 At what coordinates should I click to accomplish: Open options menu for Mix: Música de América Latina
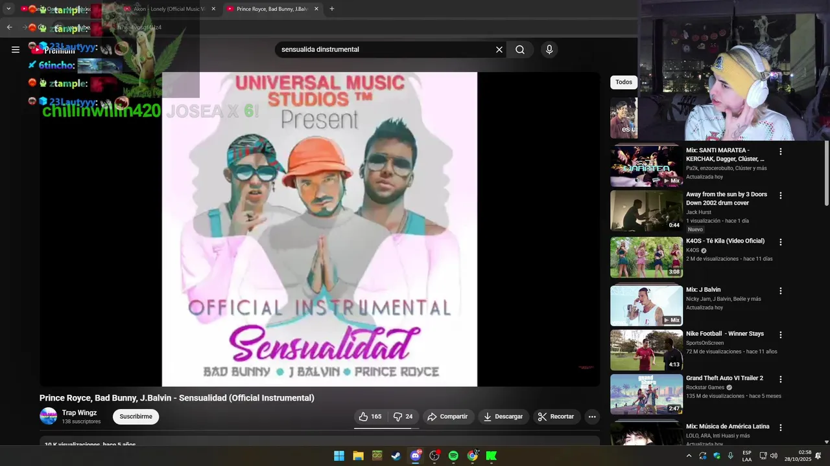click(x=781, y=428)
